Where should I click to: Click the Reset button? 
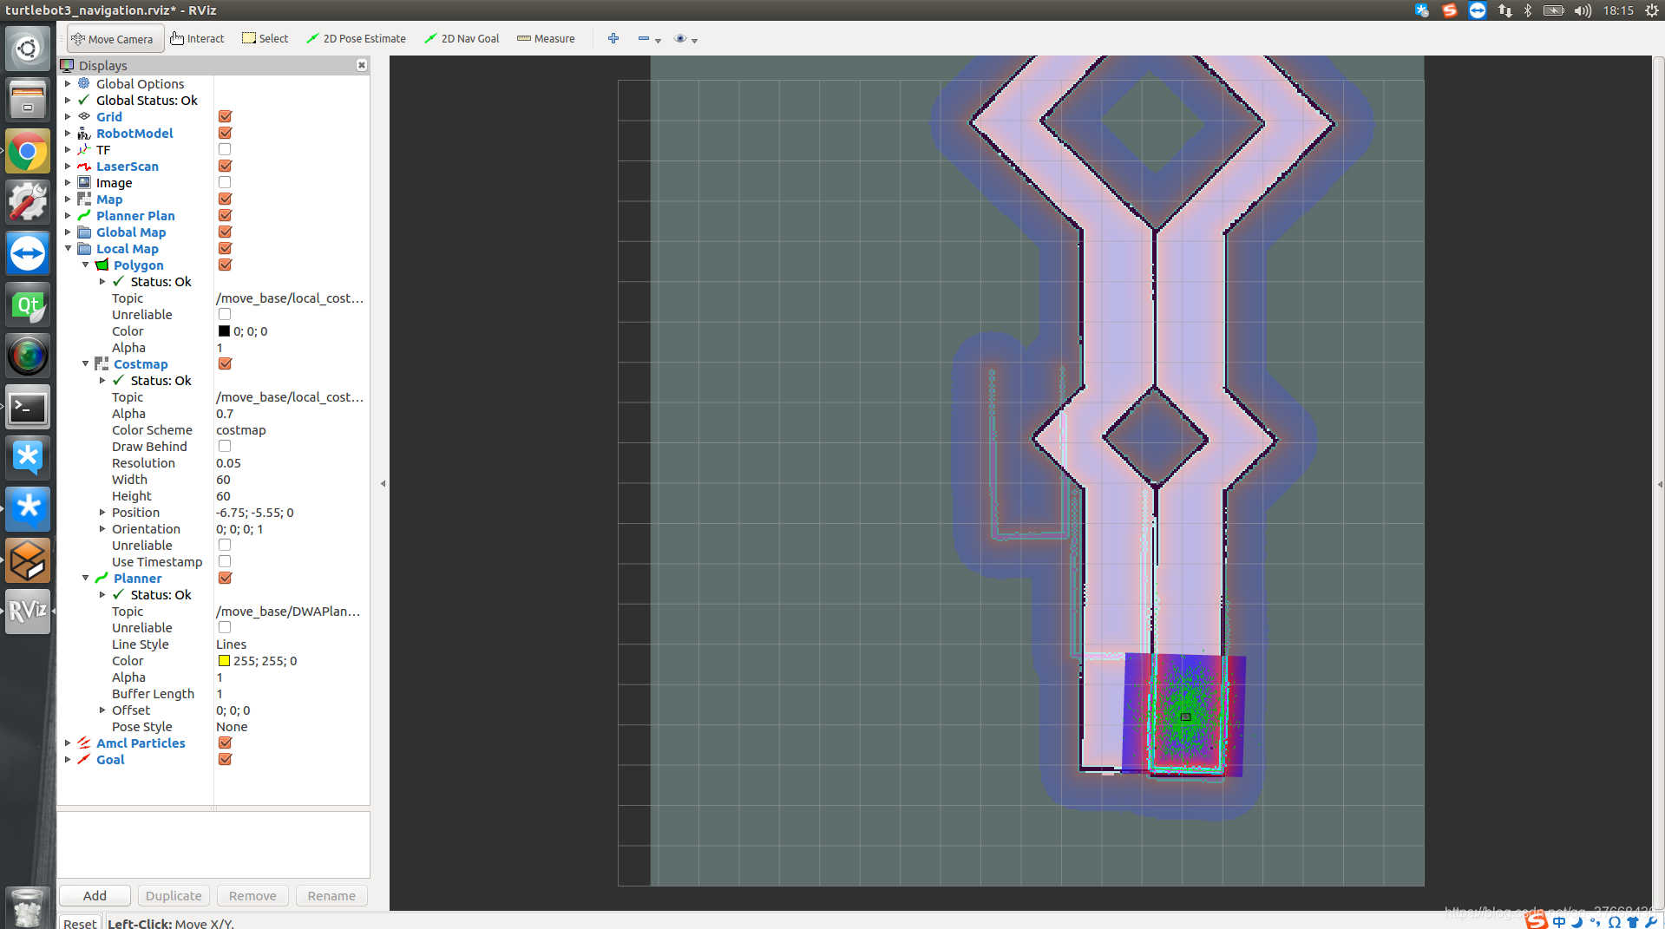click(x=80, y=922)
